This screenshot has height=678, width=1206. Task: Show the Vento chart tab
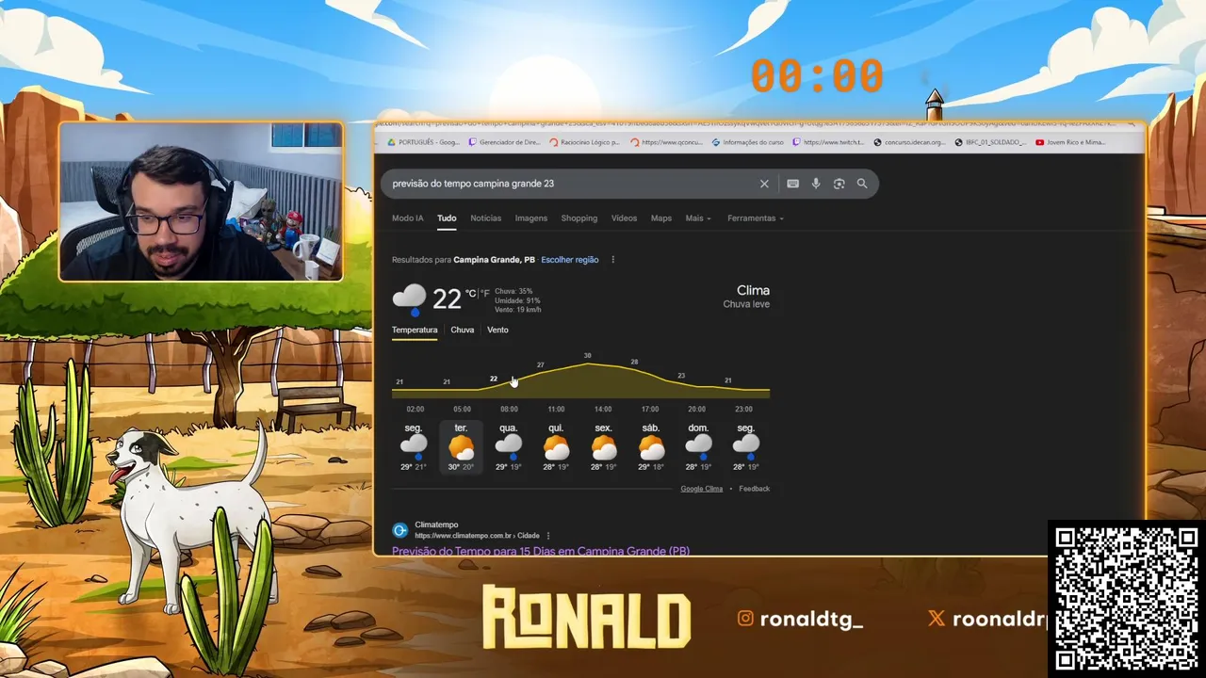pyautogui.click(x=497, y=330)
